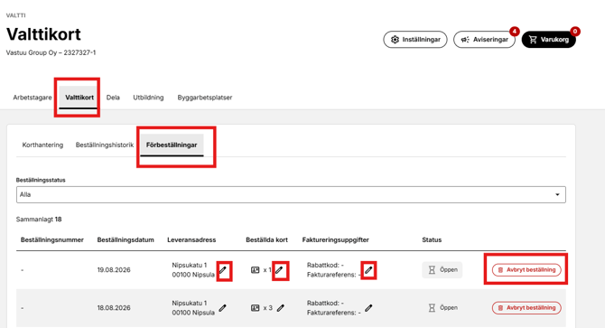Open Beställningshistorik sub-tab

[x=105, y=145]
